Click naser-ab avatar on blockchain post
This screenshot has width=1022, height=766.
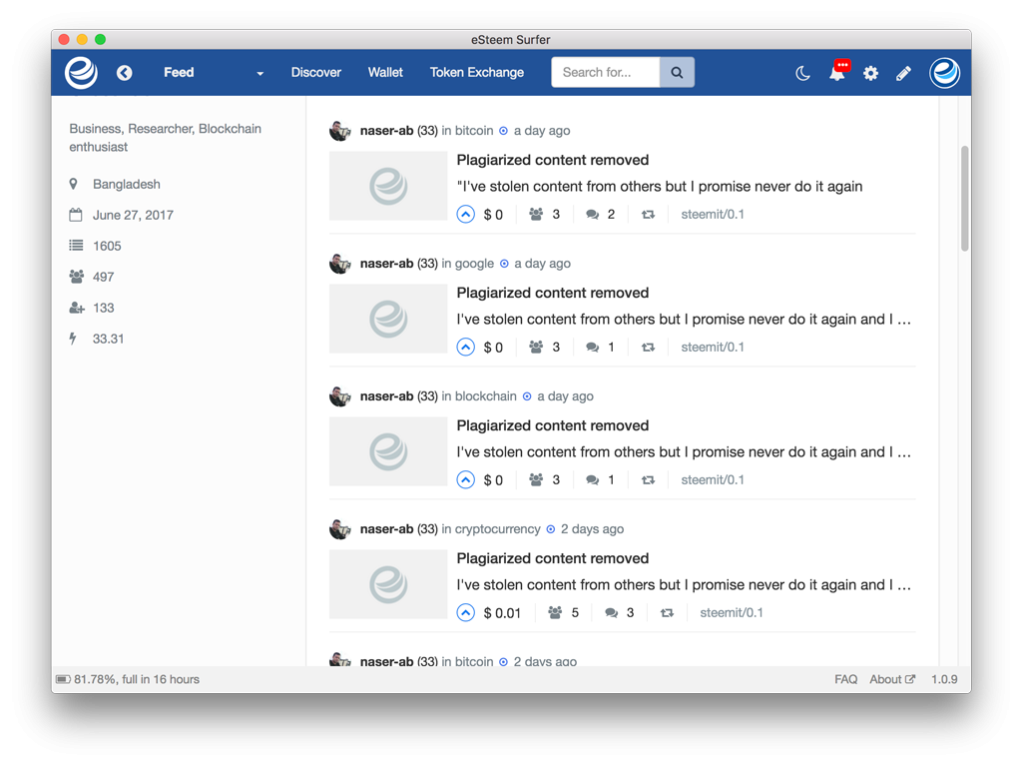[x=340, y=396]
